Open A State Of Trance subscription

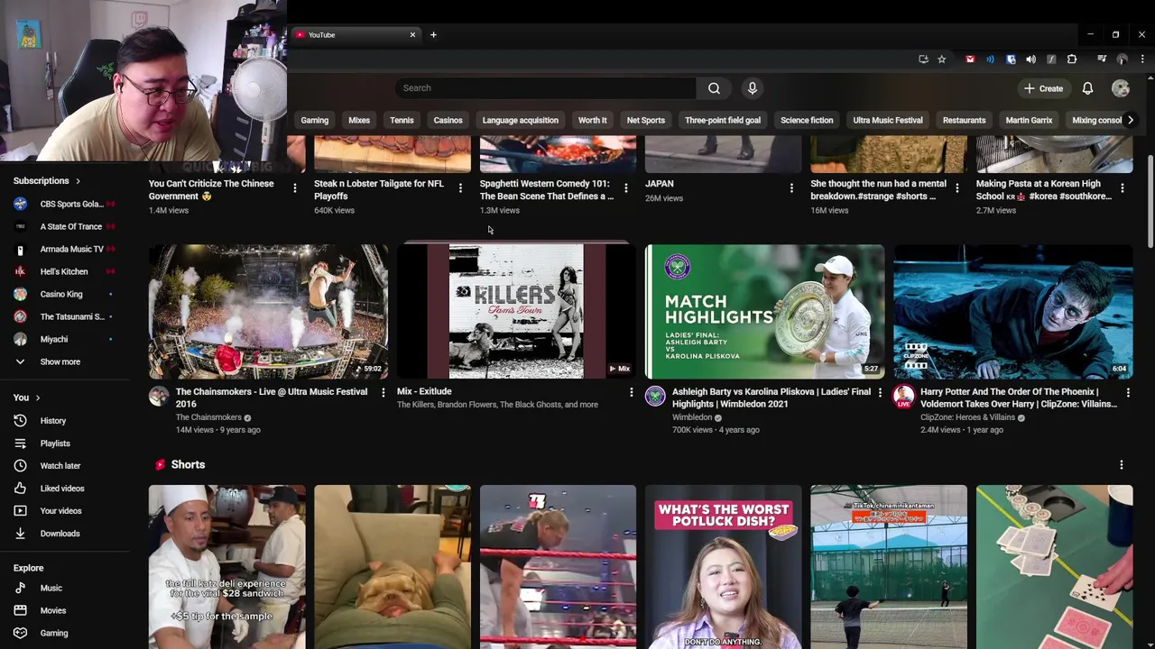pyautogui.click(x=63, y=226)
